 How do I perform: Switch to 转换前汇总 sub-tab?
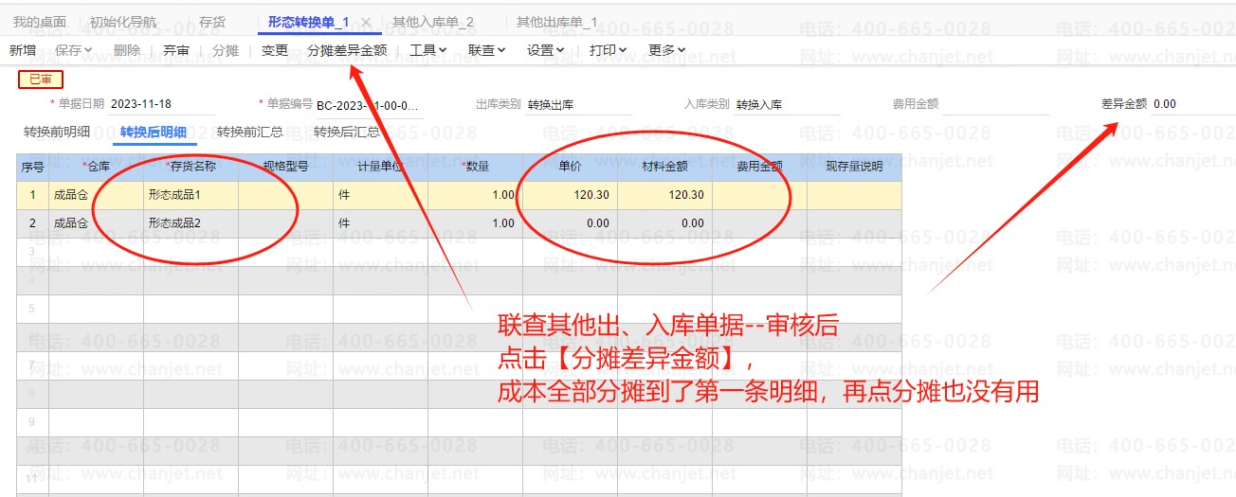[250, 132]
